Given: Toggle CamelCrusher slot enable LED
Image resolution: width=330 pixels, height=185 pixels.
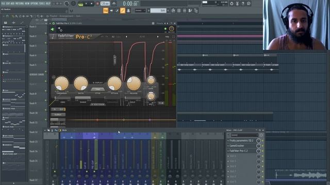Looking at the screenshot, I should pyautogui.click(x=263, y=146).
